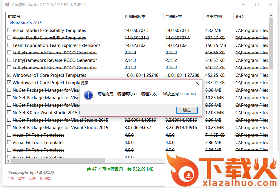
Task: Click the vertical scrollbar up arrow
Action: 271,15
